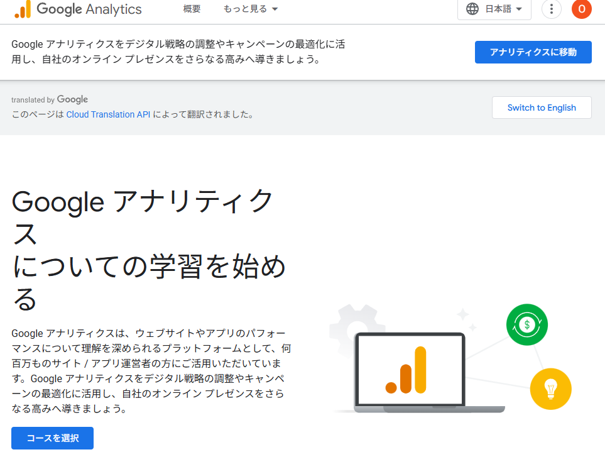
Task: Click the コースを選択 button
Action: (x=53, y=438)
